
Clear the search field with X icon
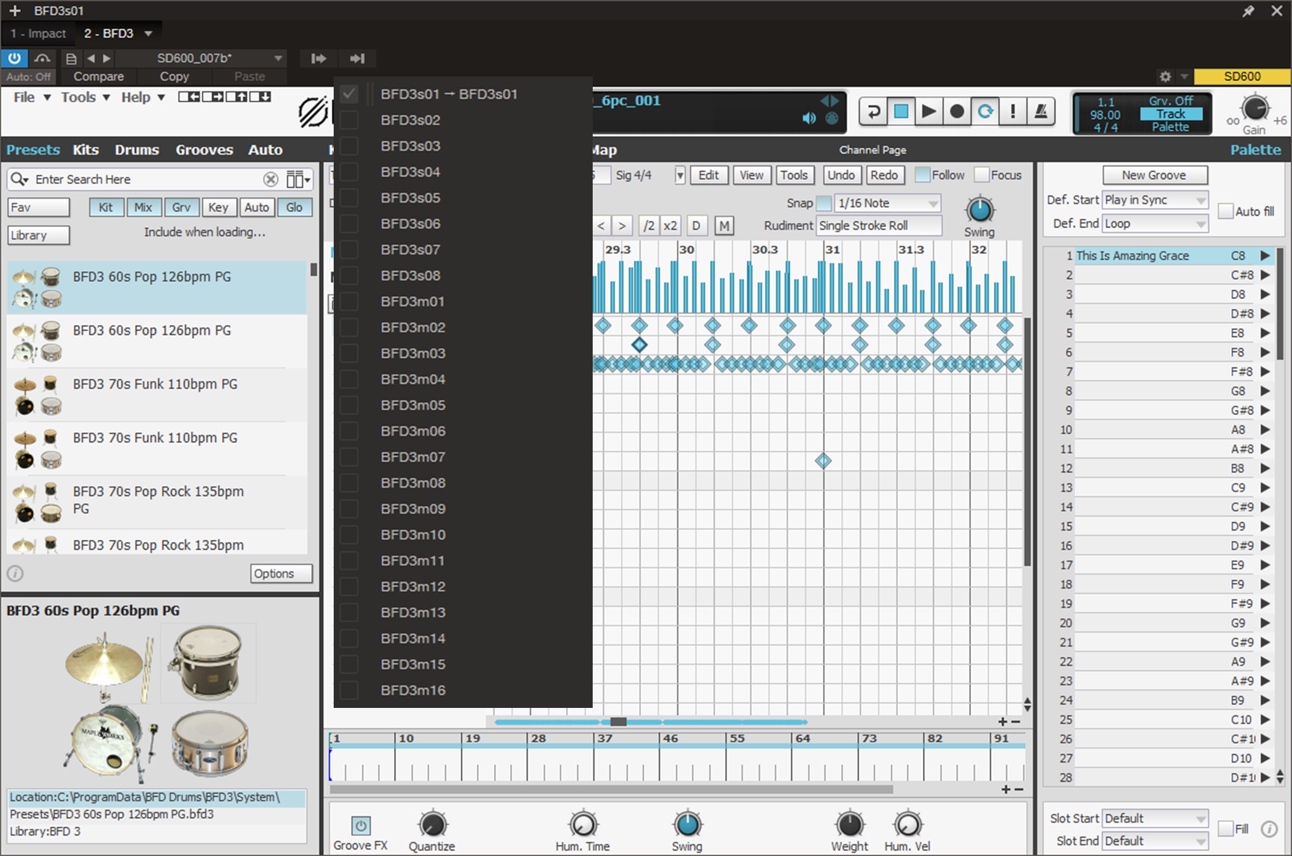tap(270, 179)
